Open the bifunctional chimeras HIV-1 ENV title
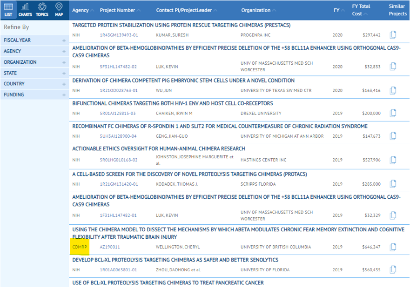This screenshot has height=289, width=410. pos(173,103)
